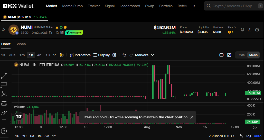This screenshot has height=140, width=264.
Task: Open the Market menu
Action: pyautogui.click(x=52, y=6)
